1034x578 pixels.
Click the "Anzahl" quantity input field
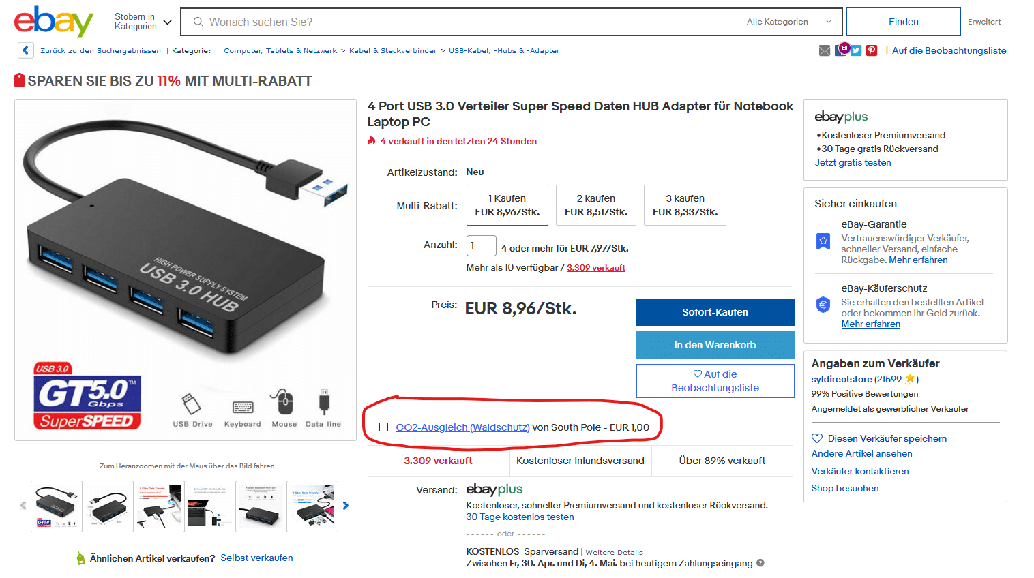[481, 245]
